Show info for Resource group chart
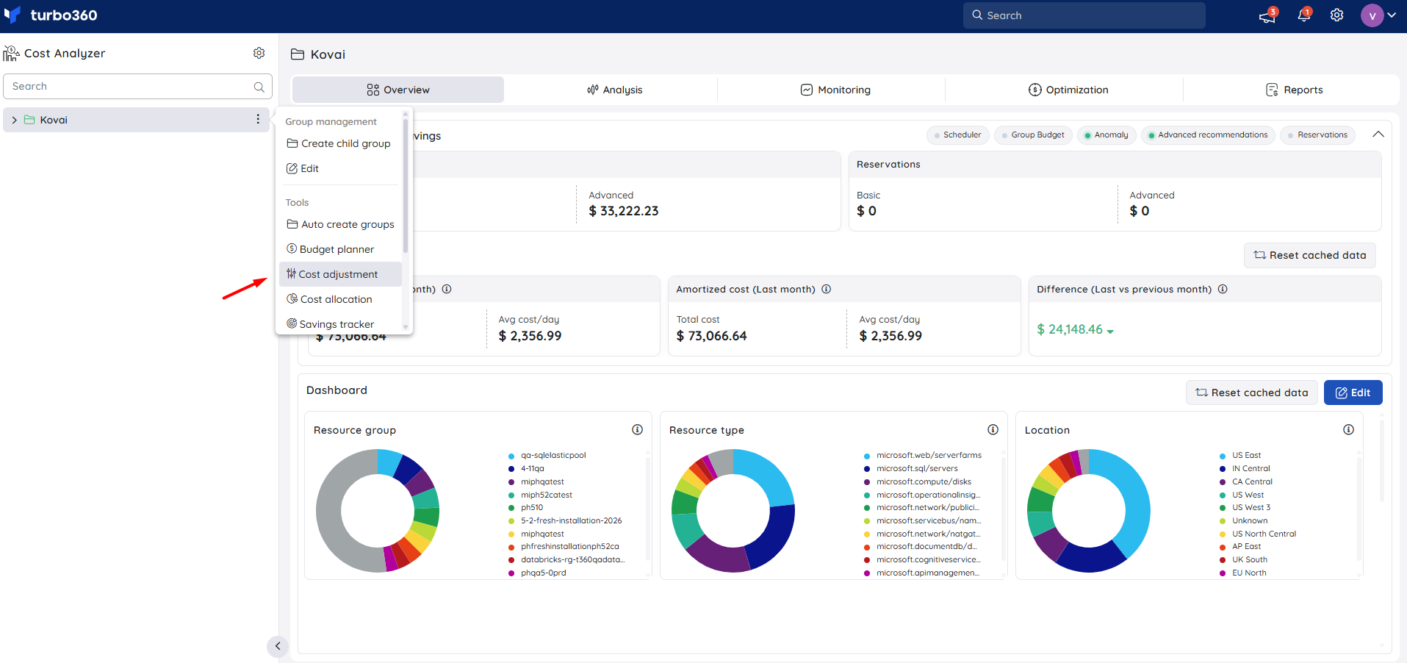This screenshot has height=663, width=1407. [637, 429]
